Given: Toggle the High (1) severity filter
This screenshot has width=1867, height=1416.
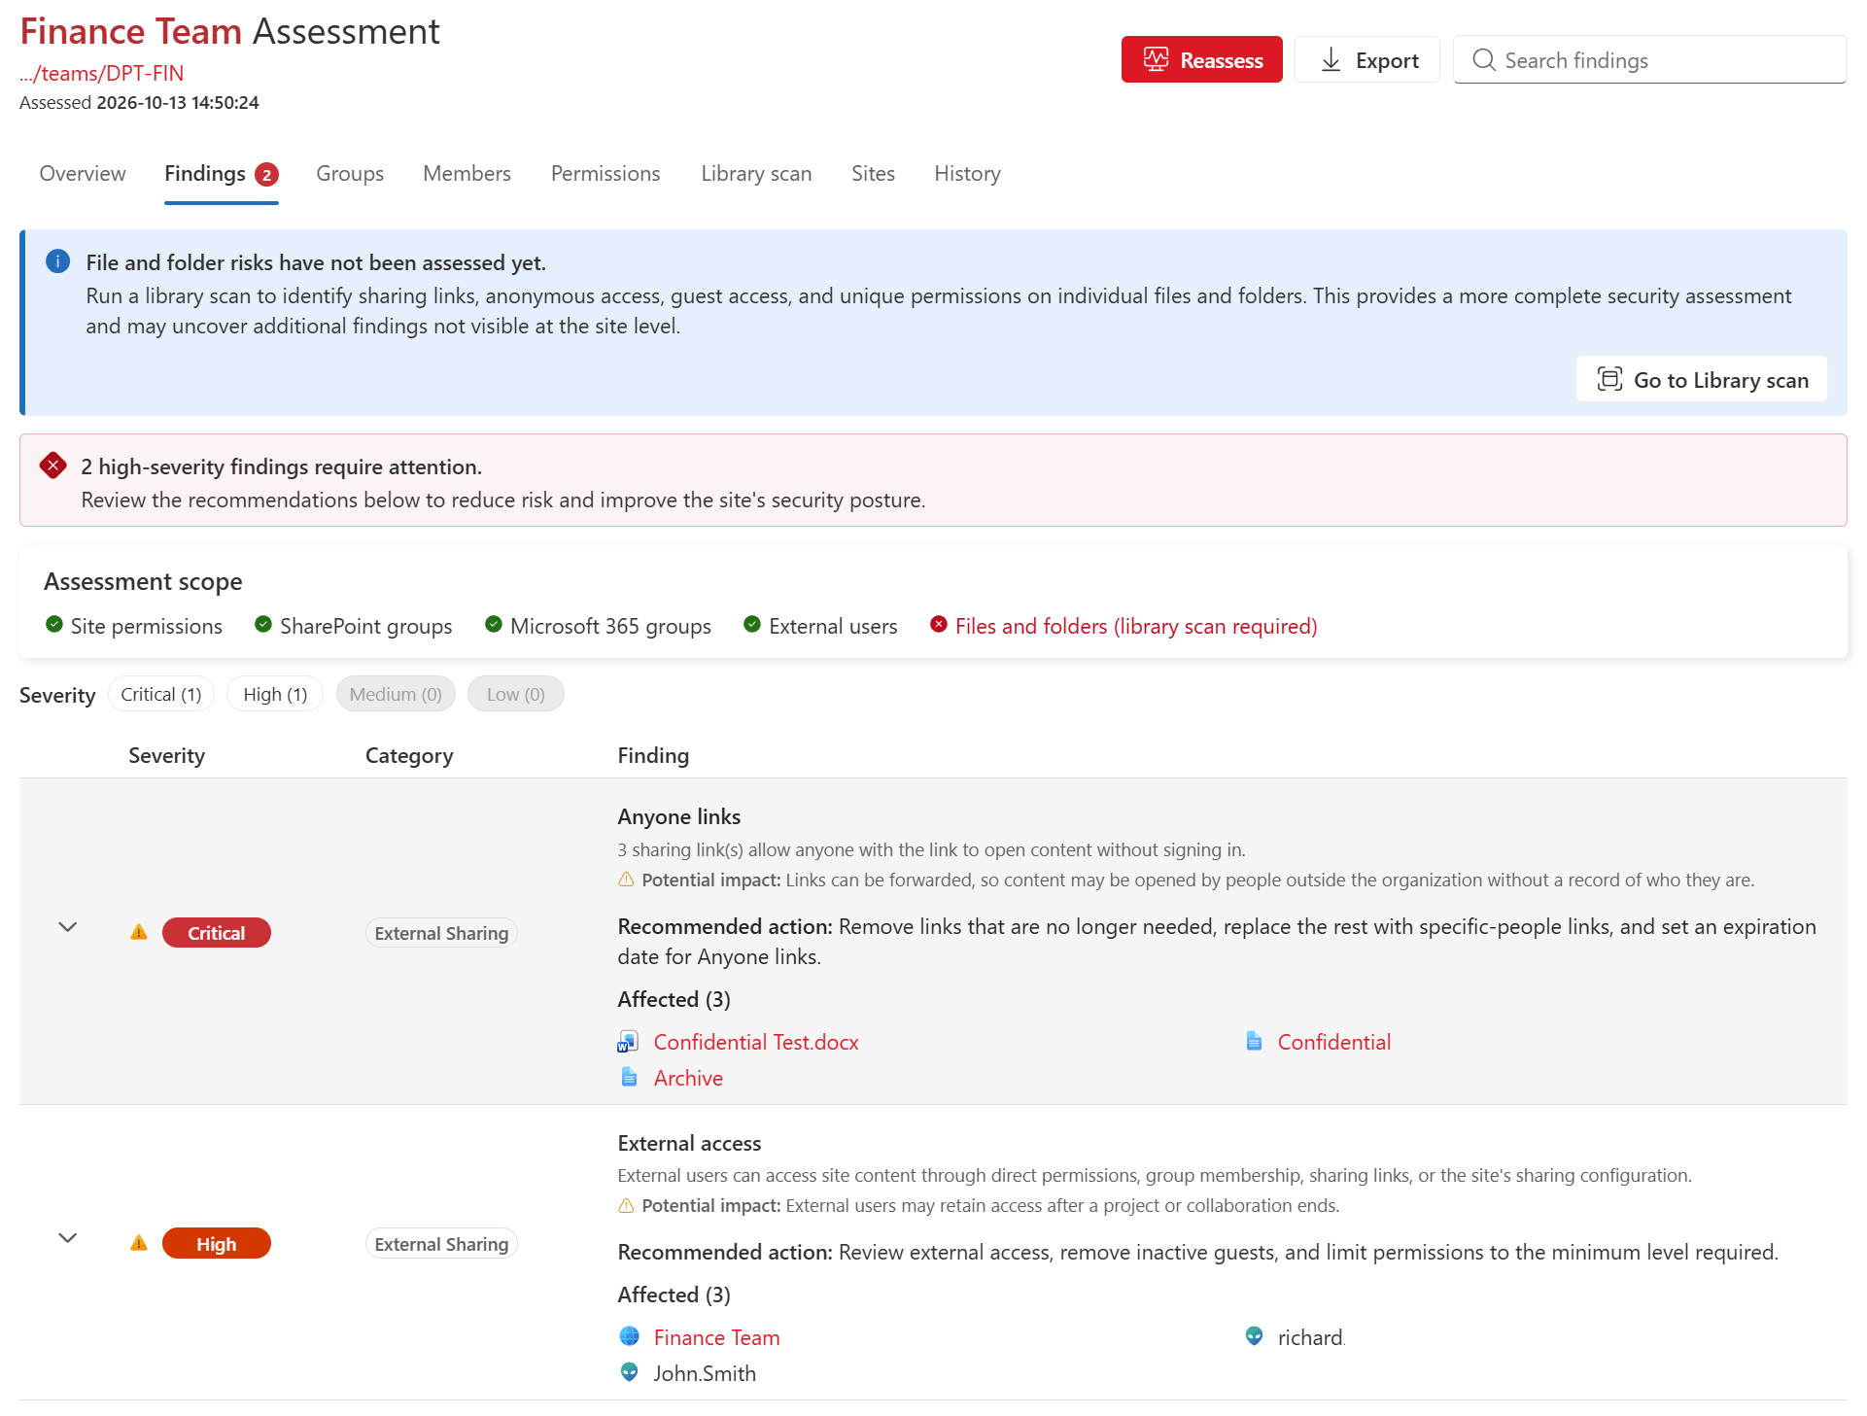Looking at the screenshot, I should [275, 694].
